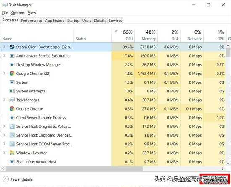Click the 1.0% GPU value of Client Server Runtime
Screen dimensions: 231x187
[x=220, y=118]
